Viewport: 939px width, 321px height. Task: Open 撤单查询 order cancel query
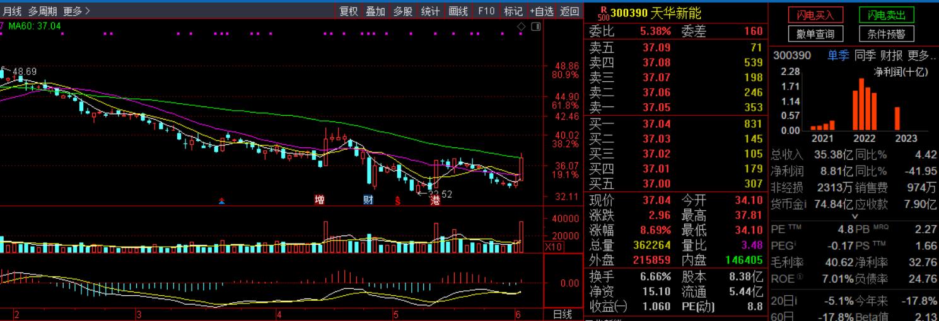(815, 34)
